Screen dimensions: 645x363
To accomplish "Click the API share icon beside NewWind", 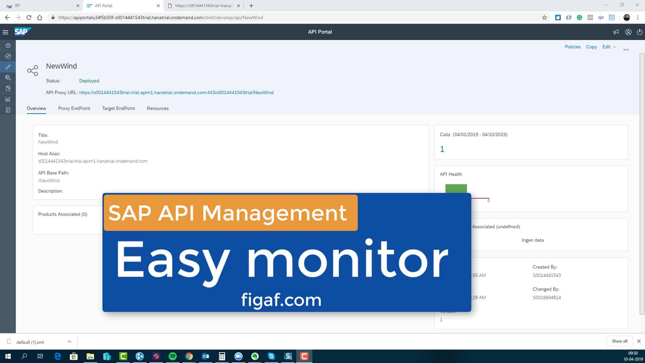I will point(33,71).
